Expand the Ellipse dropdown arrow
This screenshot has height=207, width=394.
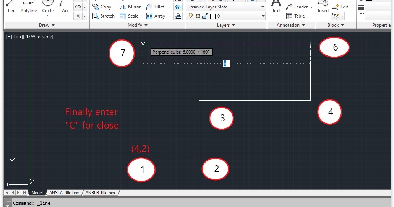point(85,7)
